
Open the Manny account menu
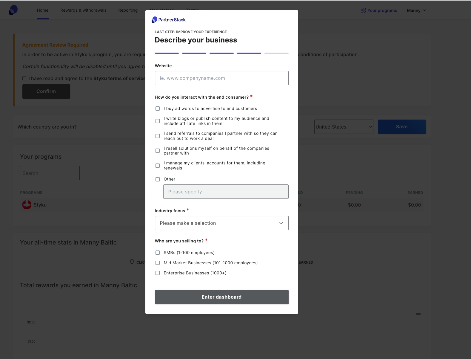pyautogui.click(x=416, y=10)
